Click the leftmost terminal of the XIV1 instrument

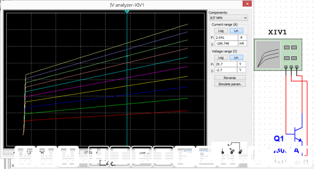click(x=286, y=67)
